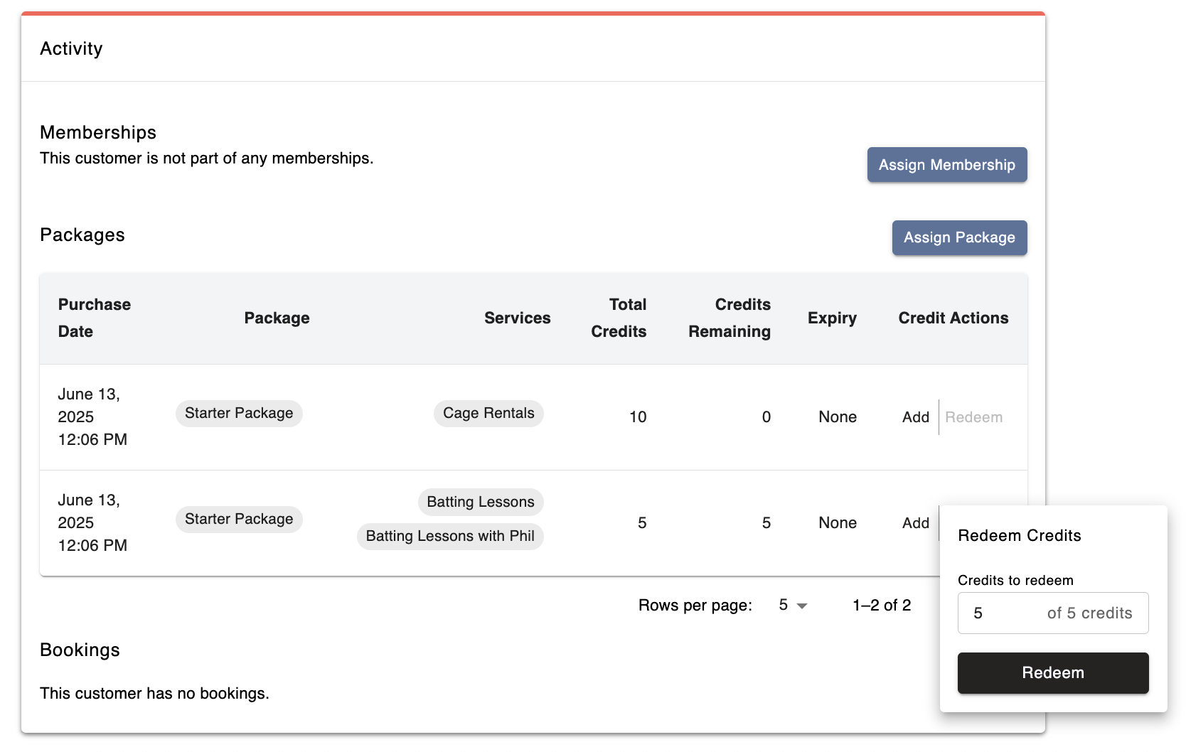Add credits to the Cage Rentals package
The image size is (1186, 752).
coord(915,417)
